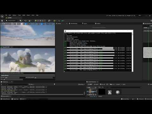152x114 pixels.
Task: Open the quick Add content toolbar icon
Action: [21, 21]
